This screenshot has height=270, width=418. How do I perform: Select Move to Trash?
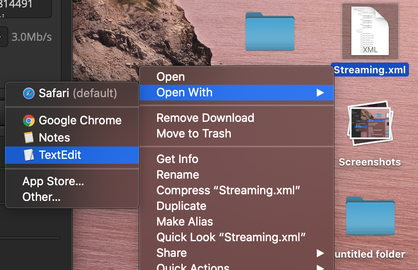[x=194, y=134]
